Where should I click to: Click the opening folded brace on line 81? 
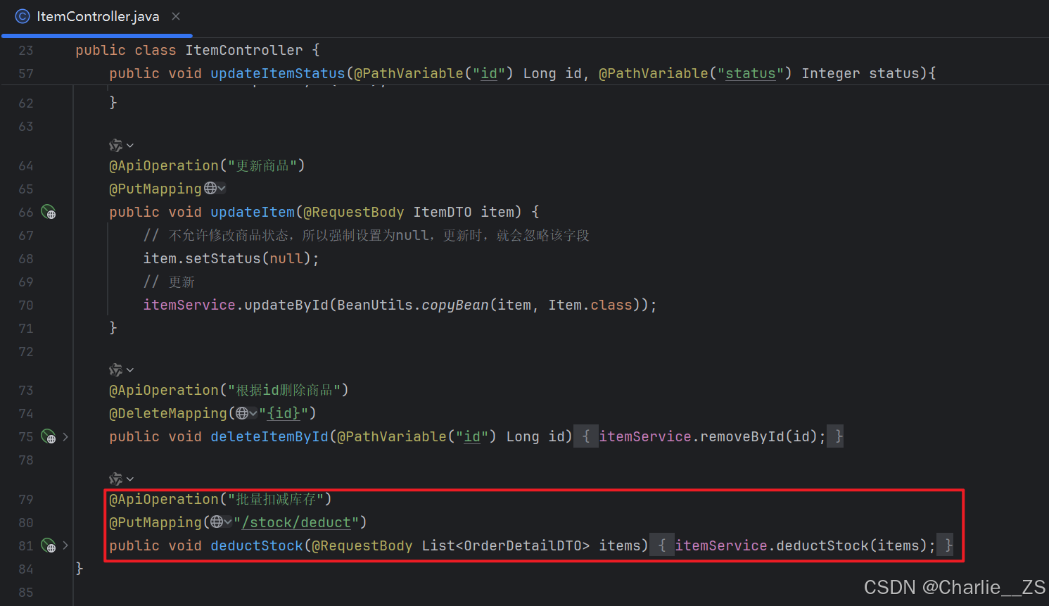pyautogui.click(x=662, y=545)
